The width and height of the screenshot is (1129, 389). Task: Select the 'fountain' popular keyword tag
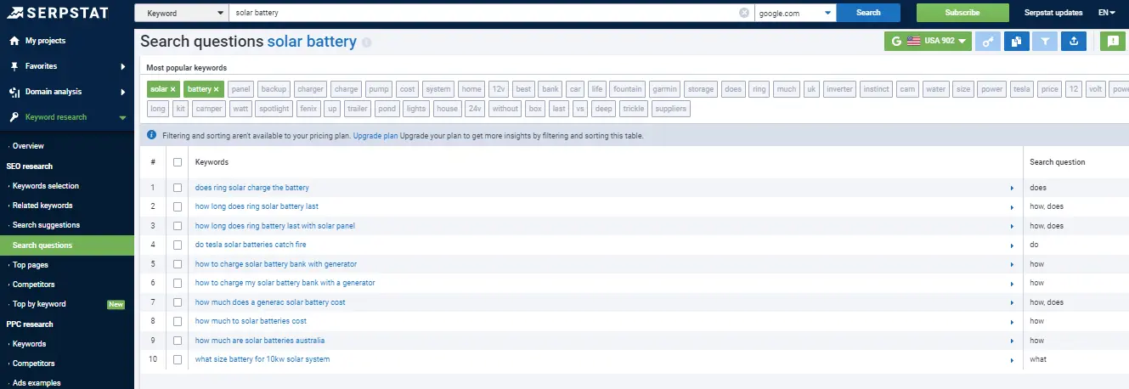(628, 89)
